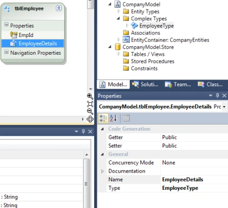Click the Name property value field
The height and width of the screenshot is (208, 228).
[194, 180]
